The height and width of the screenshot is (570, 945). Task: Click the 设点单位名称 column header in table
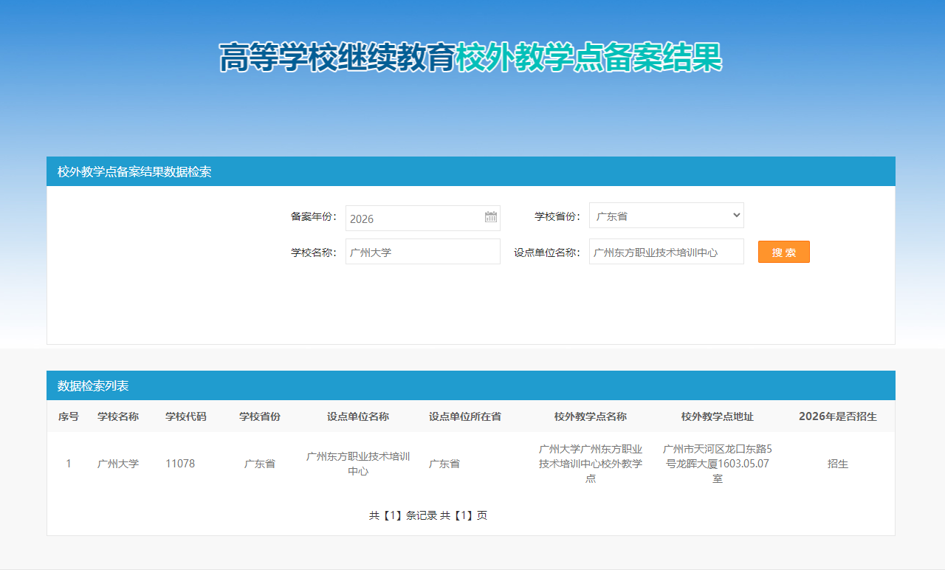pyautogui.click(x=358, y=416)
